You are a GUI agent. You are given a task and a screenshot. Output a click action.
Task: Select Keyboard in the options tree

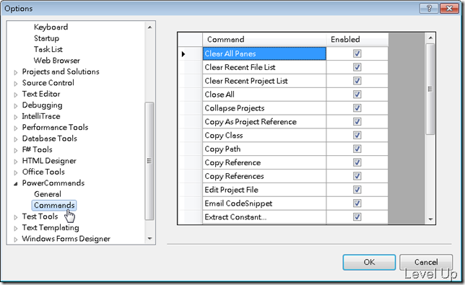click(x=51, y=27)
